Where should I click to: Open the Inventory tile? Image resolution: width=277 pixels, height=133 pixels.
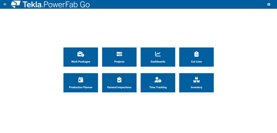coord(197,83)
